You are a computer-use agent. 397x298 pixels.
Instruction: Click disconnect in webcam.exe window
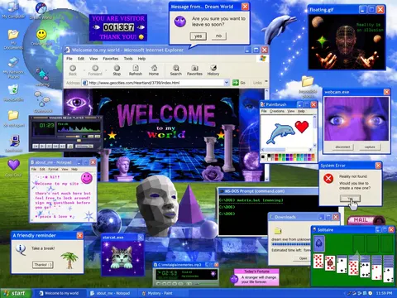(342, 147)
